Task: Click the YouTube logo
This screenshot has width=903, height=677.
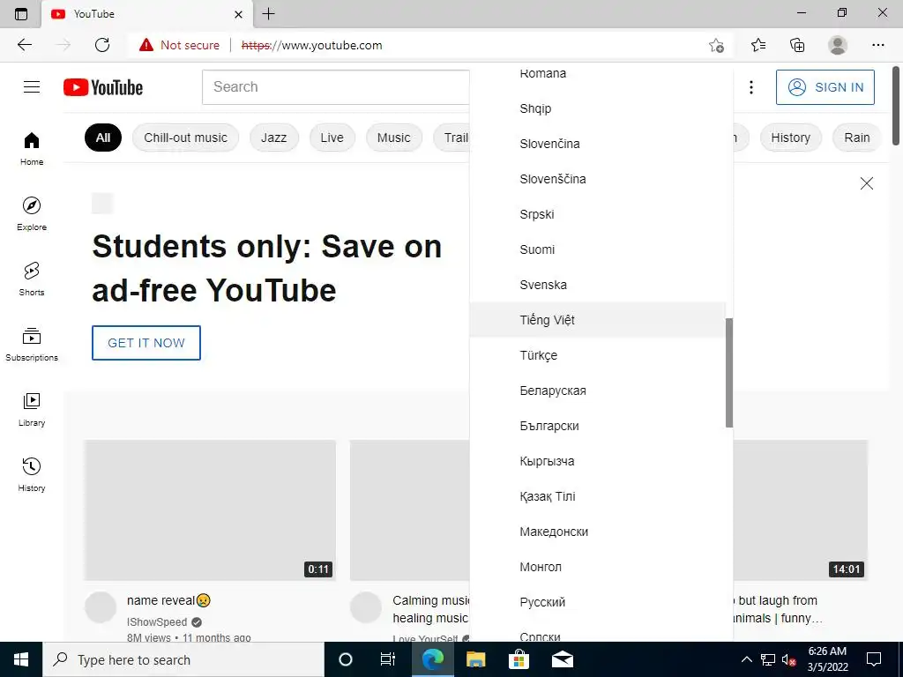Action: tap(103, 87)
